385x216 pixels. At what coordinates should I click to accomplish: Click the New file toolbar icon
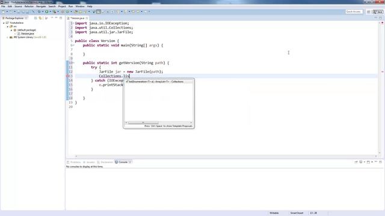4,12
